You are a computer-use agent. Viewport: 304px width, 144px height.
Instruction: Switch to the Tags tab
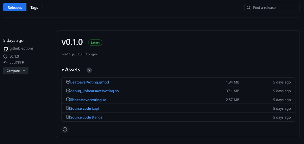pyautogui.click(x=34, y=8)
